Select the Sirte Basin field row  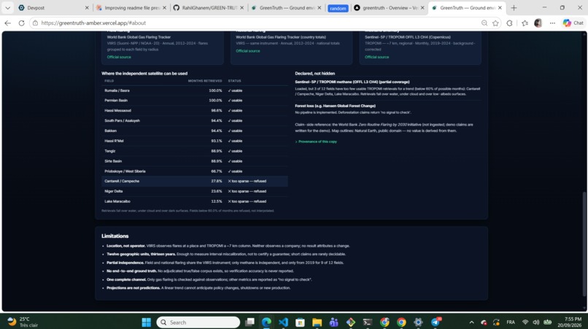[x=195, y=161]
